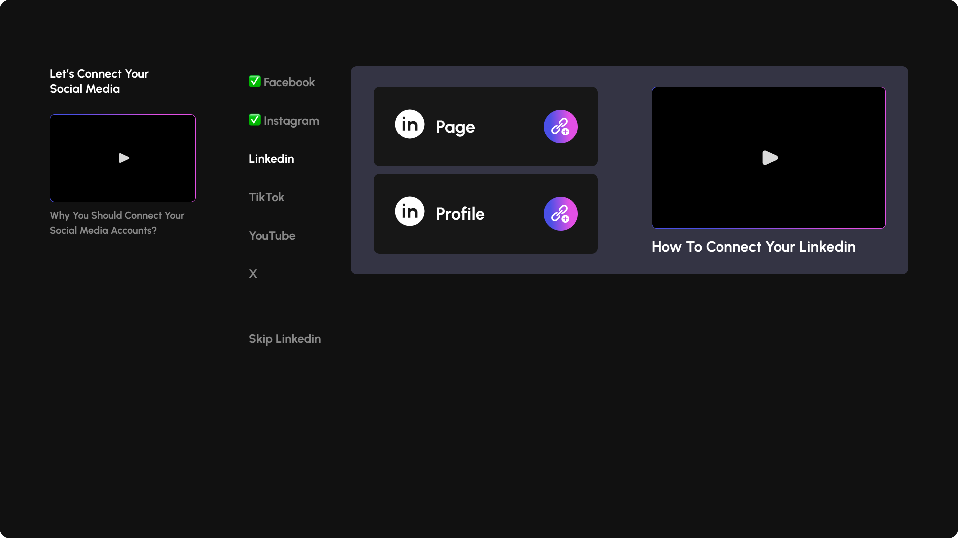The image size is (958, 538).
Task: Connect a LinkedIn Page
Action: [x=485, y=126]
